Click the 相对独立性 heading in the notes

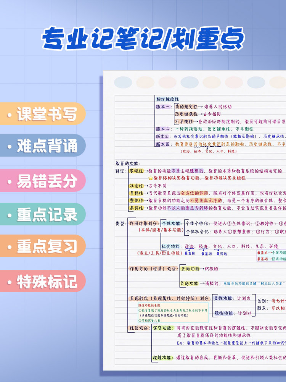coord(167,99)
